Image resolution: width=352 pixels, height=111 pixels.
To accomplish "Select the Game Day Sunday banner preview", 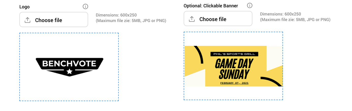I will coord(233,66).
